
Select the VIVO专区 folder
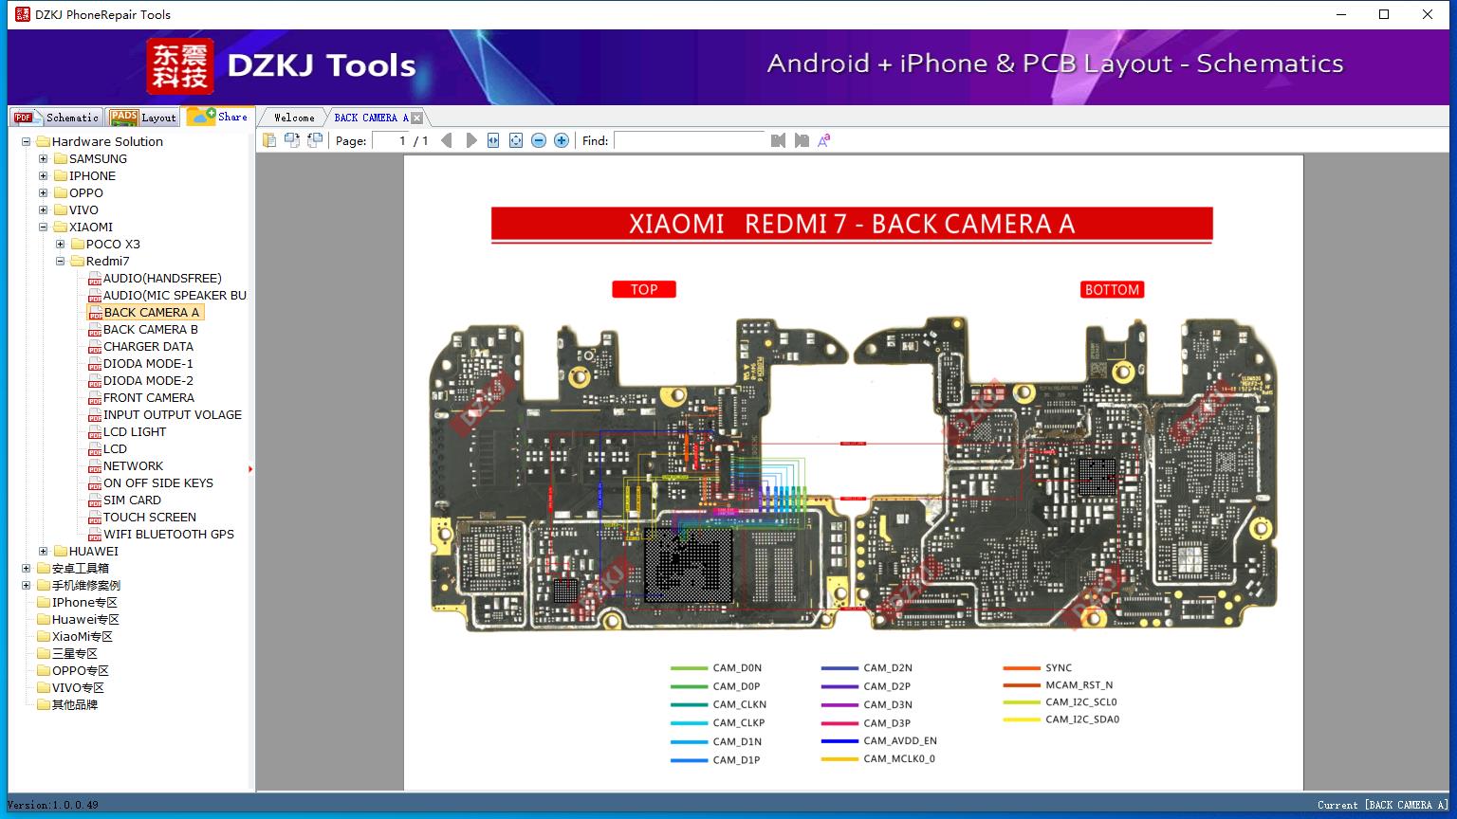tap(78, 688)
